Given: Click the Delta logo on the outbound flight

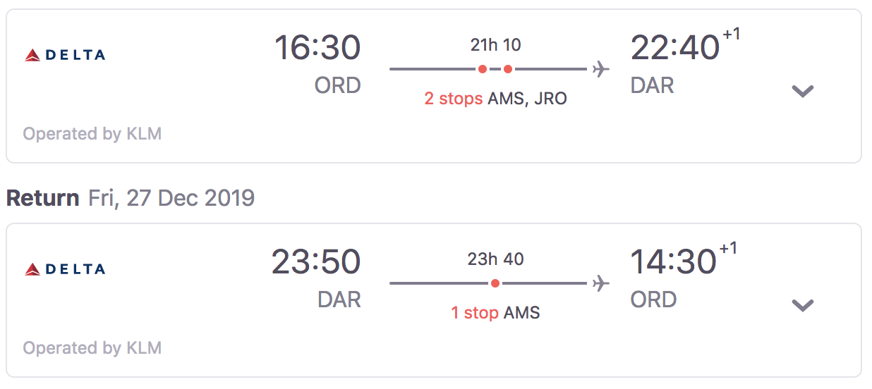Looking at the screenshot, I should (65, 55).
